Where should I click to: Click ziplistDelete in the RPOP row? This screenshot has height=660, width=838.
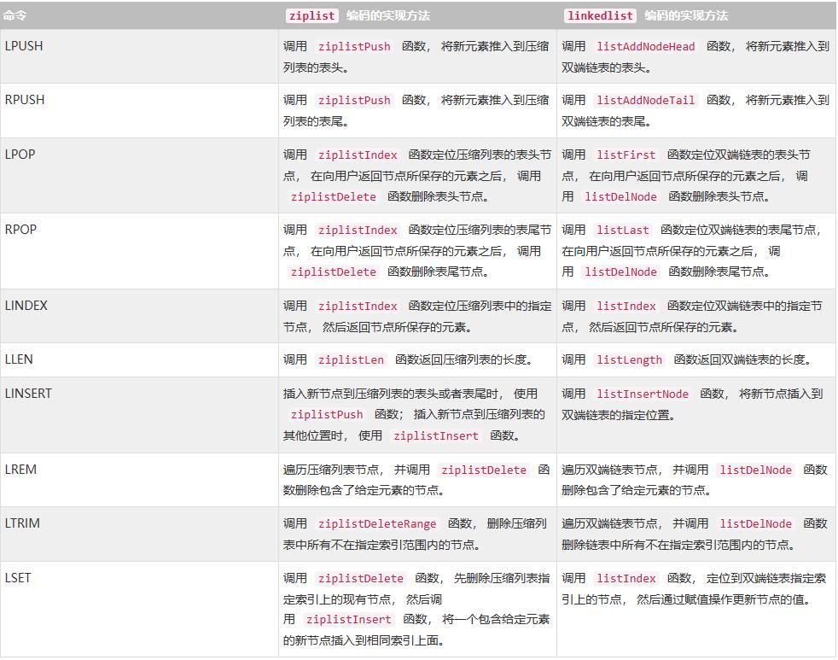pos(334,272)
